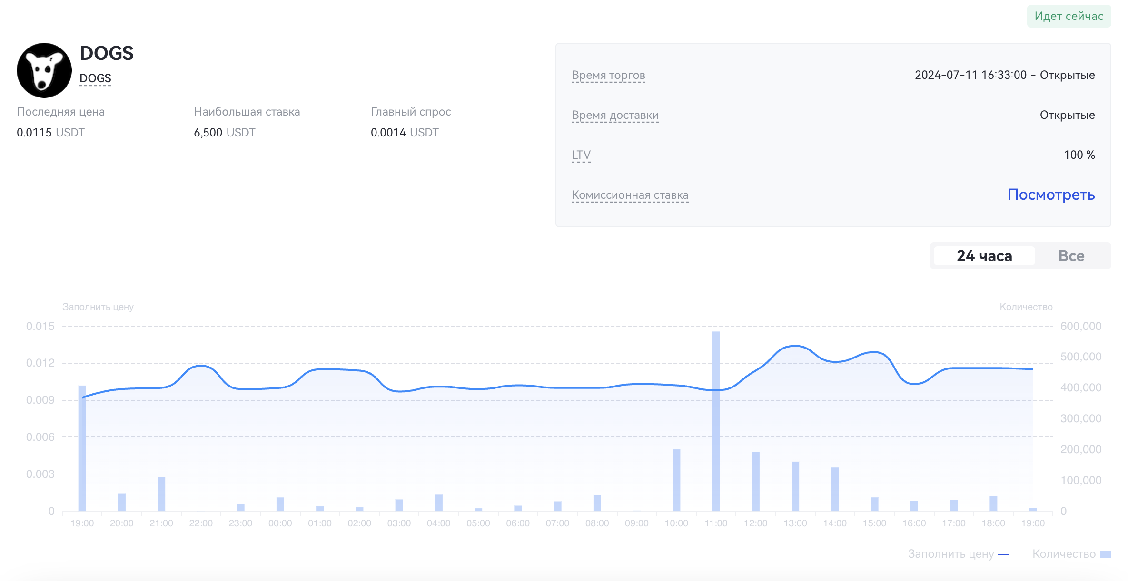Click the DOGS coin logo icon
The width and height of the screenshot is (1128, 581).
(44, 70)
